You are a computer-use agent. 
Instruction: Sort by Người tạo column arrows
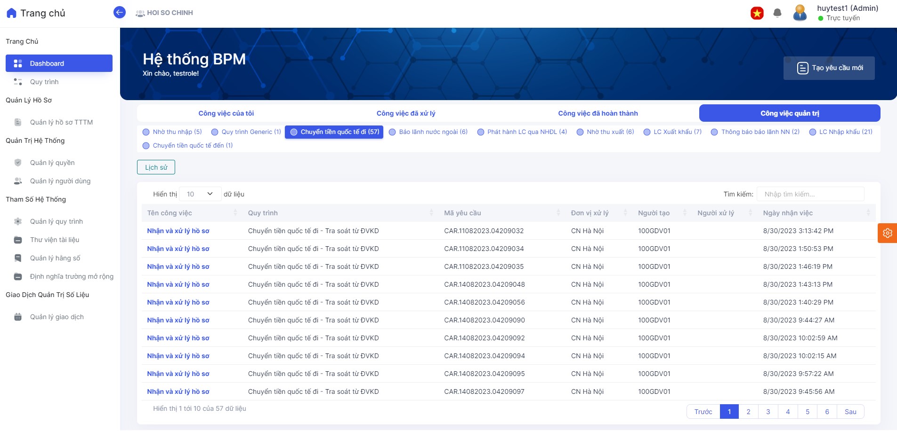click(x=685, y=213)
